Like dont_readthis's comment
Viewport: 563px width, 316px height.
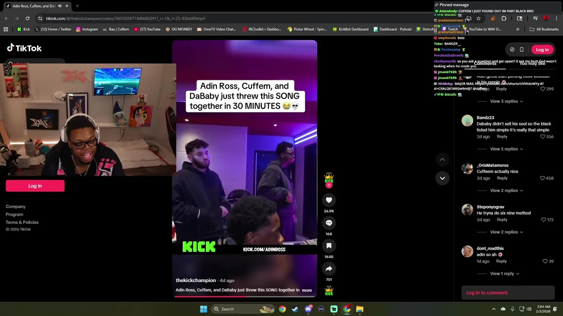545,261
